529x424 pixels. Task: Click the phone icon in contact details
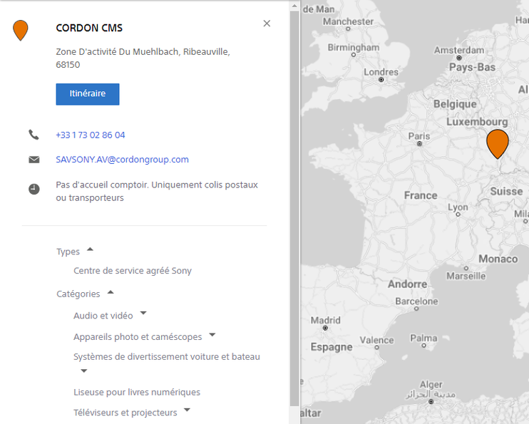(x=34, y=135)
